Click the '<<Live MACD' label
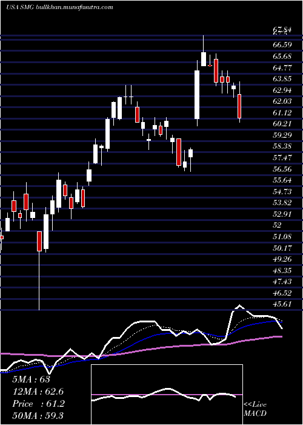 click(255, 409)
